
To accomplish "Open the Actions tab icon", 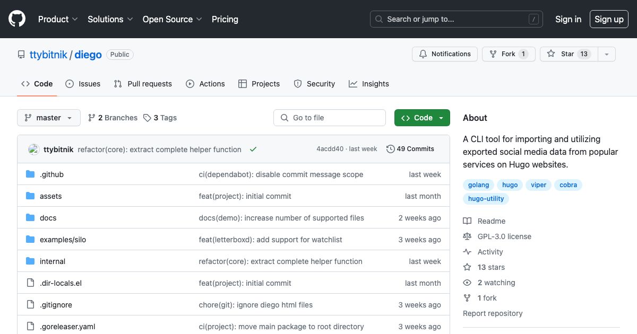I will [x=190, y=83].
